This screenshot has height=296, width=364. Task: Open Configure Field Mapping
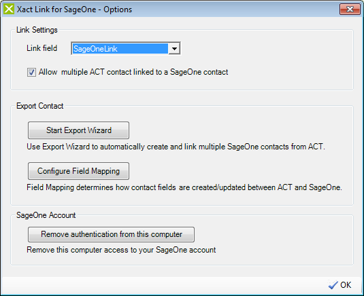point(78,171)
